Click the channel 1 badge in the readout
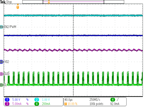 click(7, 100)
